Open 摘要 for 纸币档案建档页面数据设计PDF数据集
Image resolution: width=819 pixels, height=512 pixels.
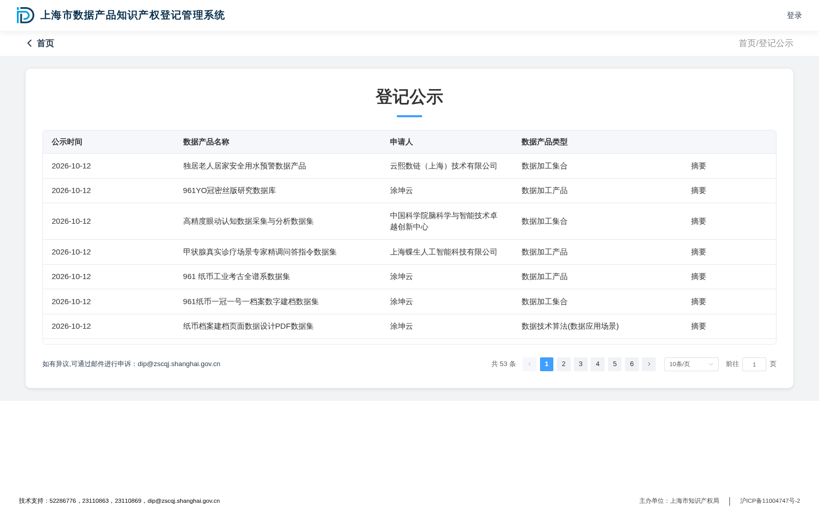coord(698,326)
